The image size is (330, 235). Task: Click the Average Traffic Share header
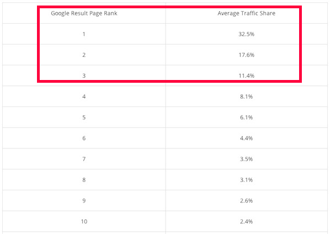247,13
